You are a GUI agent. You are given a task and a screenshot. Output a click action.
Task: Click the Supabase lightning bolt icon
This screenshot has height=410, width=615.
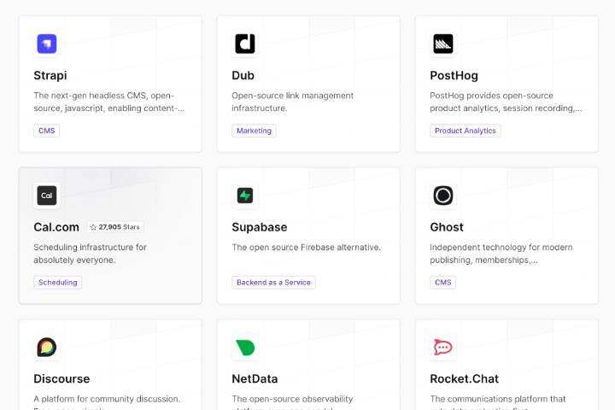coord(245,196)
